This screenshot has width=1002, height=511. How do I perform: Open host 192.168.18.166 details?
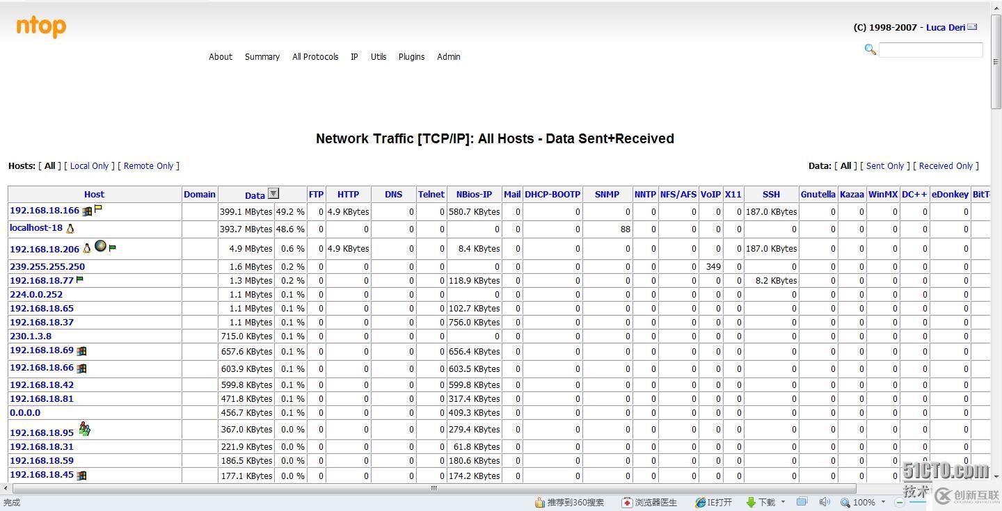click(x=45, y=211)
